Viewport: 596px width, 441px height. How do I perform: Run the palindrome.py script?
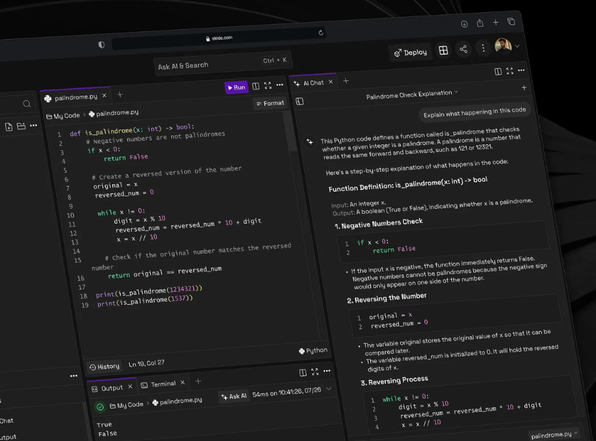click(x=236, y=87)
